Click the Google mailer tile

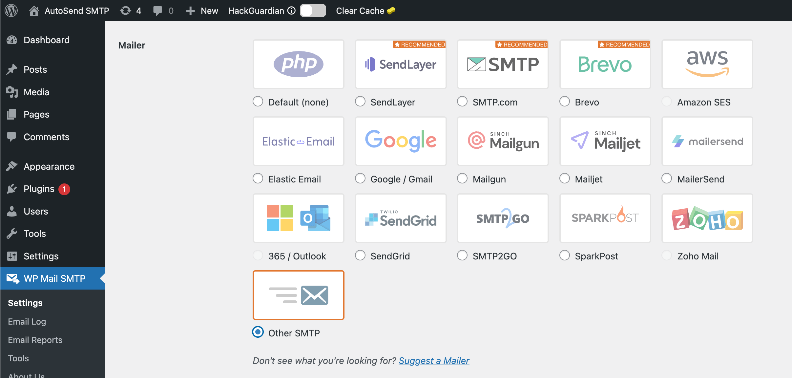point(401,141)
